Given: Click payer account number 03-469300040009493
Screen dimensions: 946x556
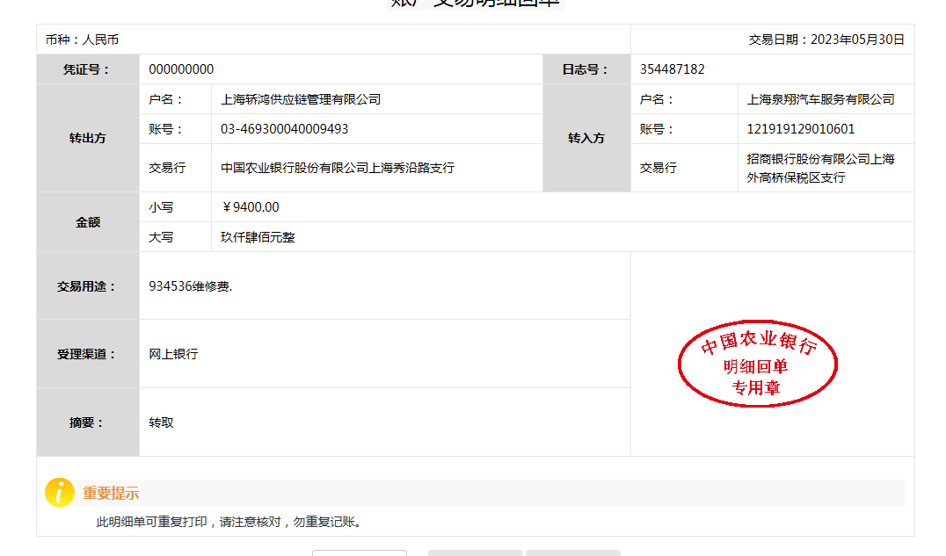Looking at the screenshot, I should point(284,129).
